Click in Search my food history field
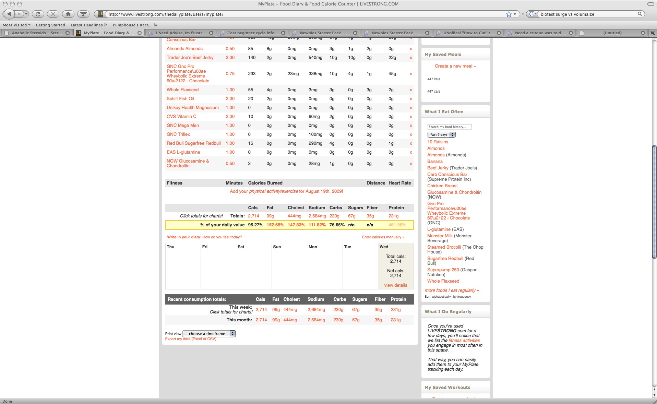This screenshot has width=657, height=404. (x=449, y=127)
